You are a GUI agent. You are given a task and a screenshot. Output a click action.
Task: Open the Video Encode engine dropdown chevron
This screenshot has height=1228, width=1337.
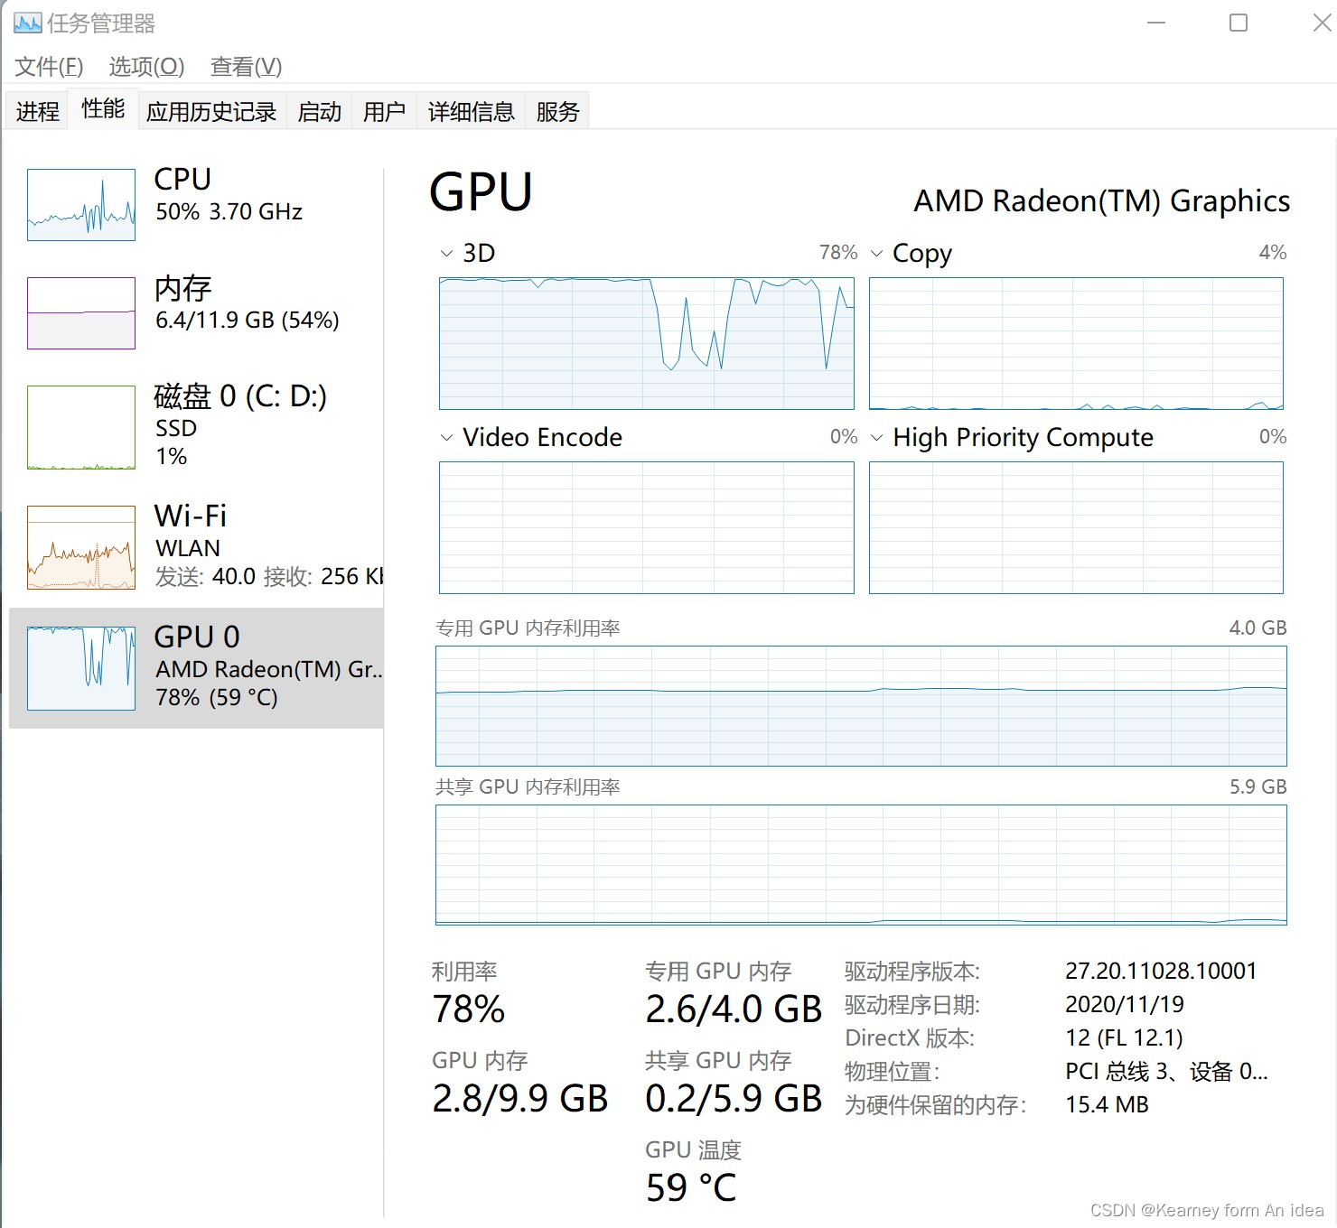coord(446,438)
